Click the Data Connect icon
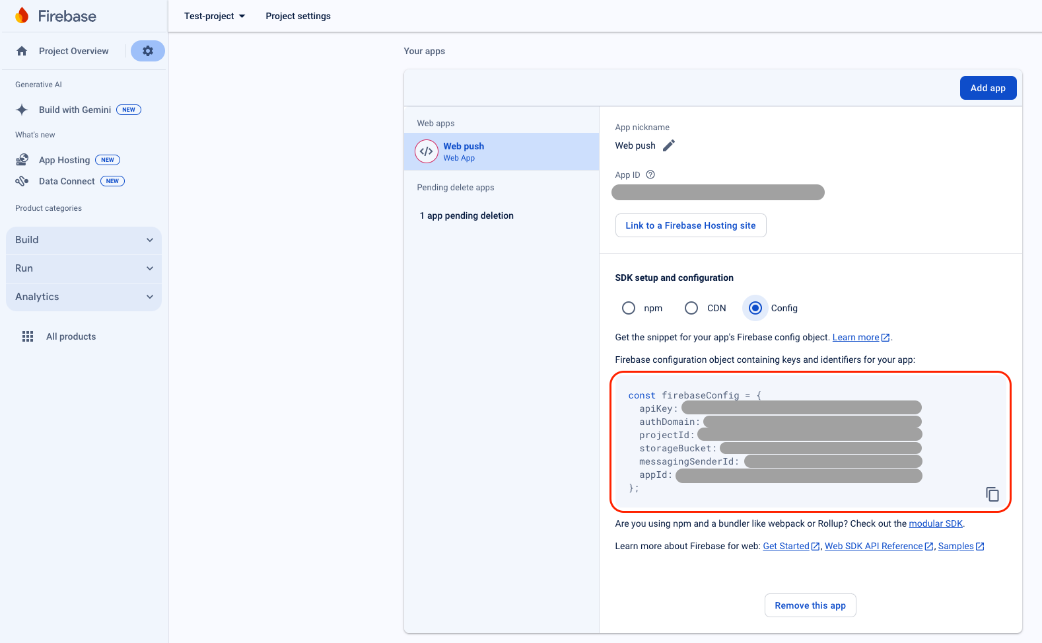The image size is (1042, 643). (x=22, y=181)
